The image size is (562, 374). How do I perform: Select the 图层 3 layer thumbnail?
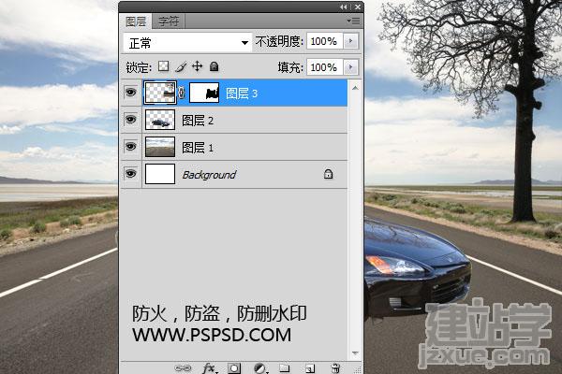point(160,93)
